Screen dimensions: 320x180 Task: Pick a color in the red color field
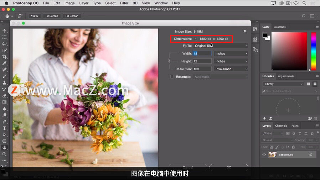click(289, 51)
